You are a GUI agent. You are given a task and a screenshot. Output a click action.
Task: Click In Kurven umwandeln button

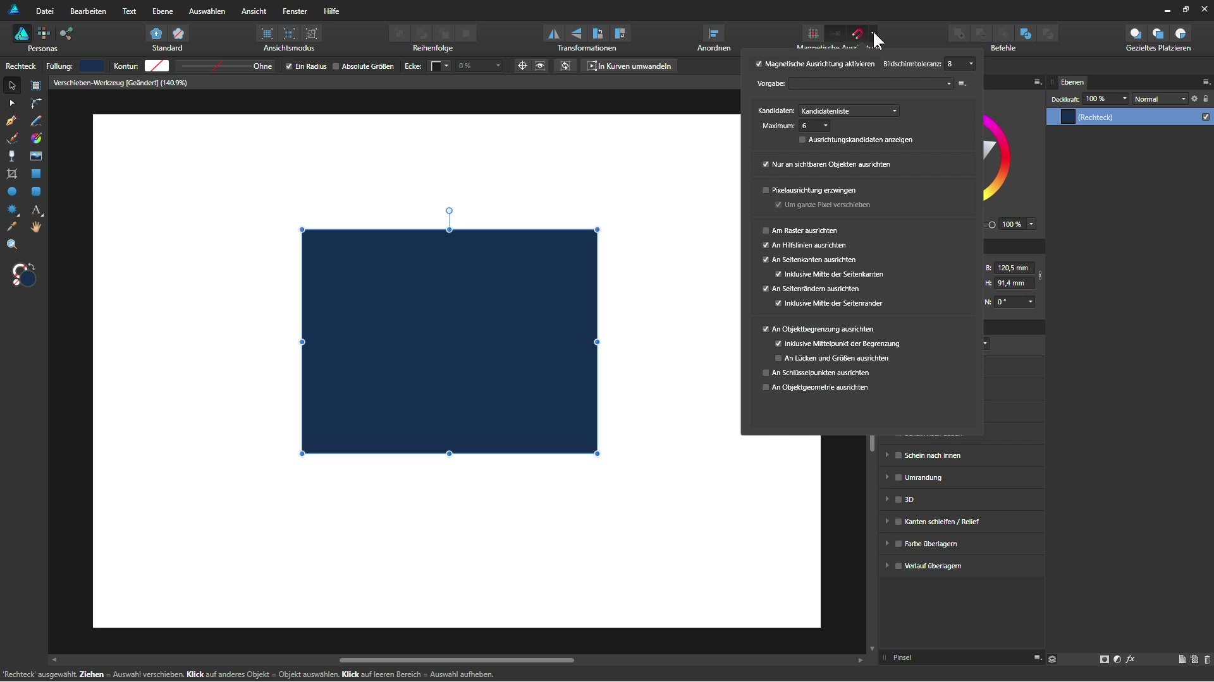click(629, 66)
